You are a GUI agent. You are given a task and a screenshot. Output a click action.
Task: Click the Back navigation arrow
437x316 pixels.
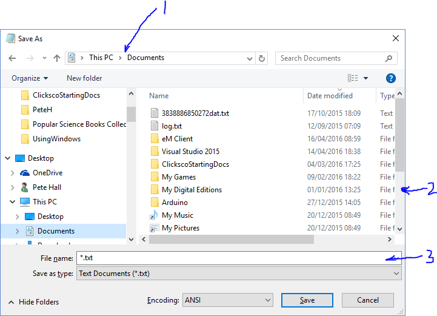[13, 58]
